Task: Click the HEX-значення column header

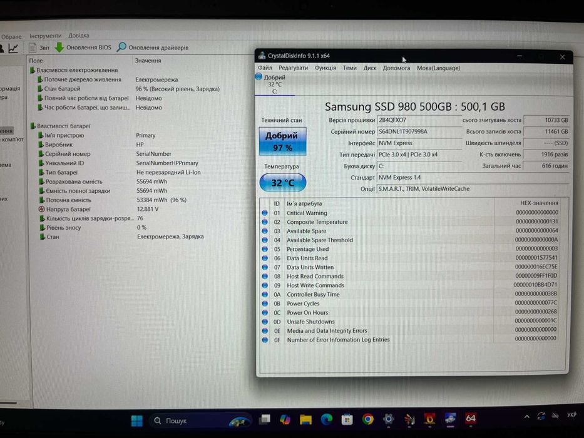Action: tap(539, 203)
